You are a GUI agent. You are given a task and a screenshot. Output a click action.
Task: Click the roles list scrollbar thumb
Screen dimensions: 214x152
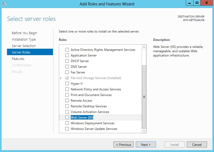coord(144,96)
